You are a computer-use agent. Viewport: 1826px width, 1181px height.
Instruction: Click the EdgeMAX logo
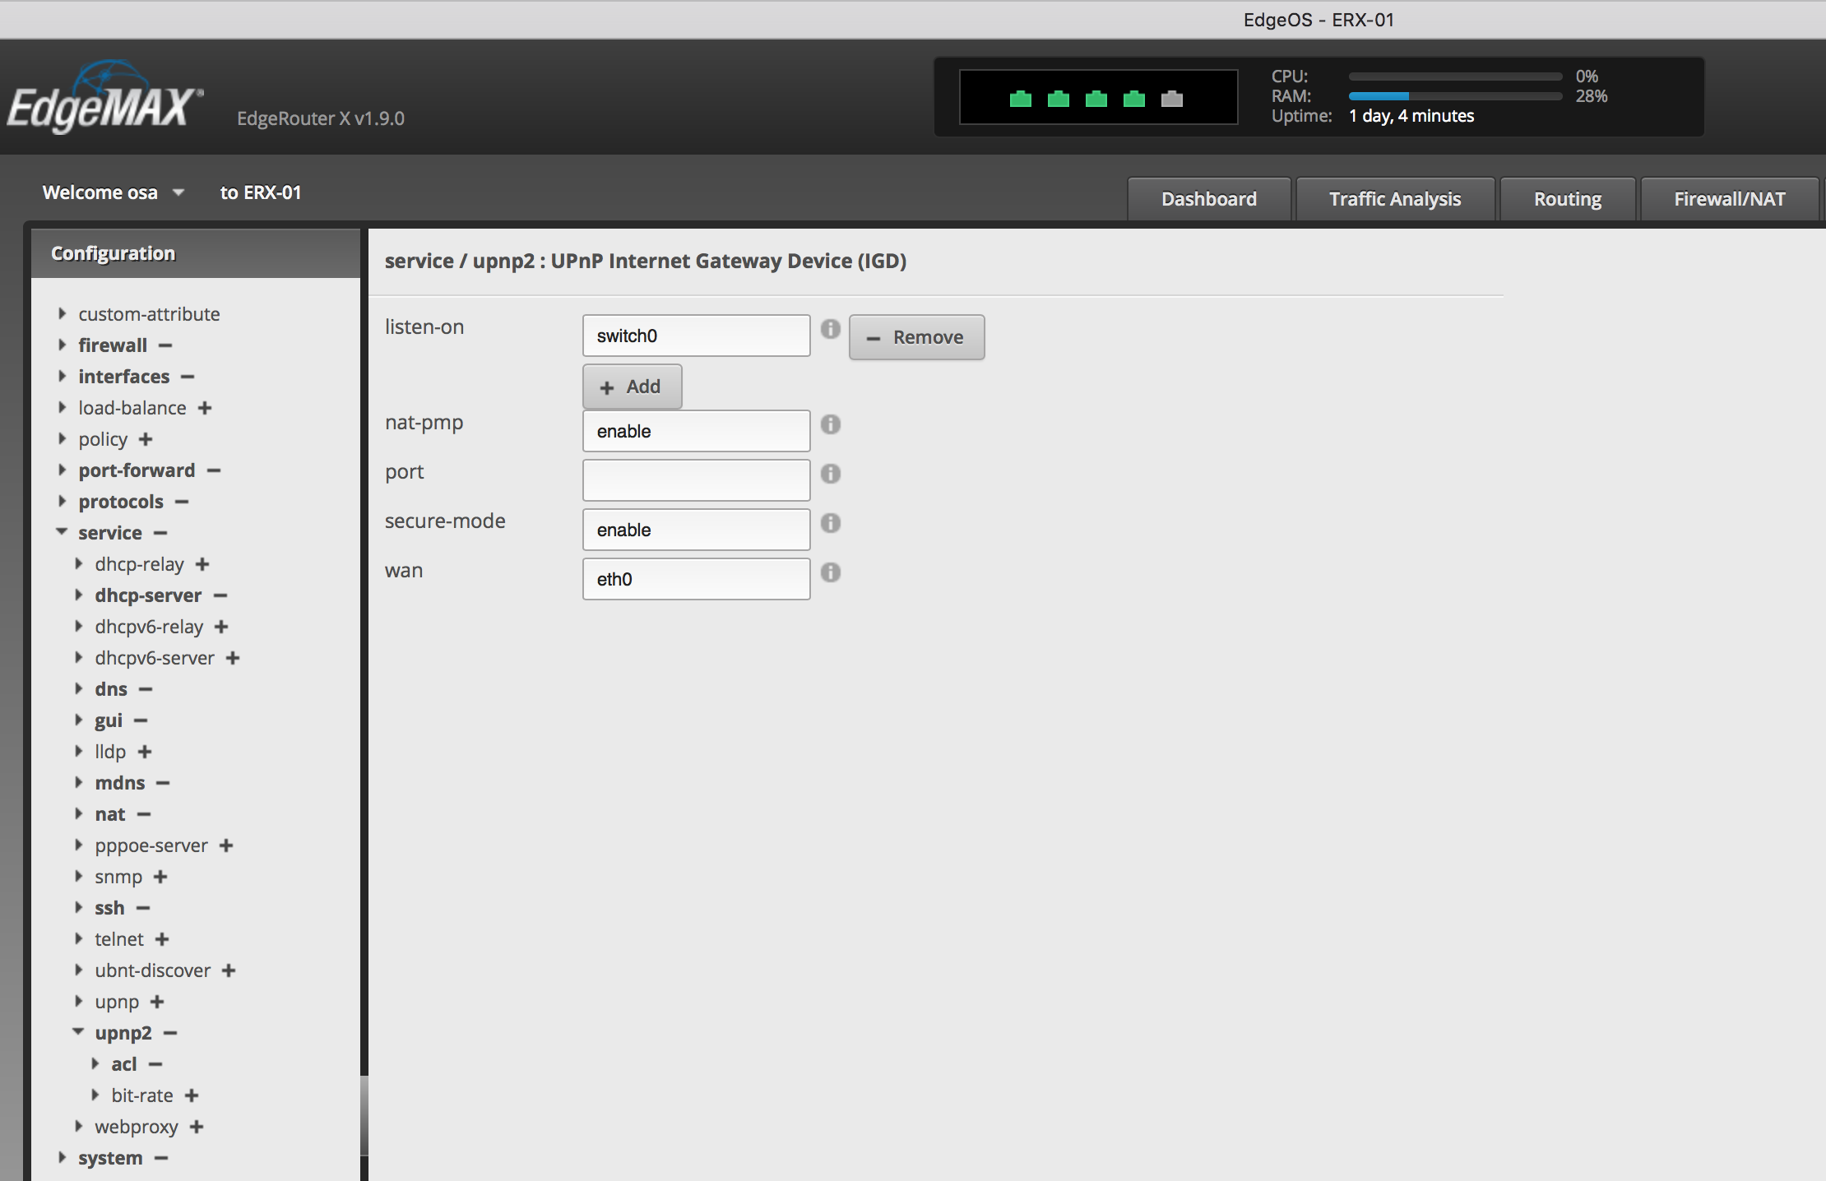pyautogui.click(x=104, y=98)
